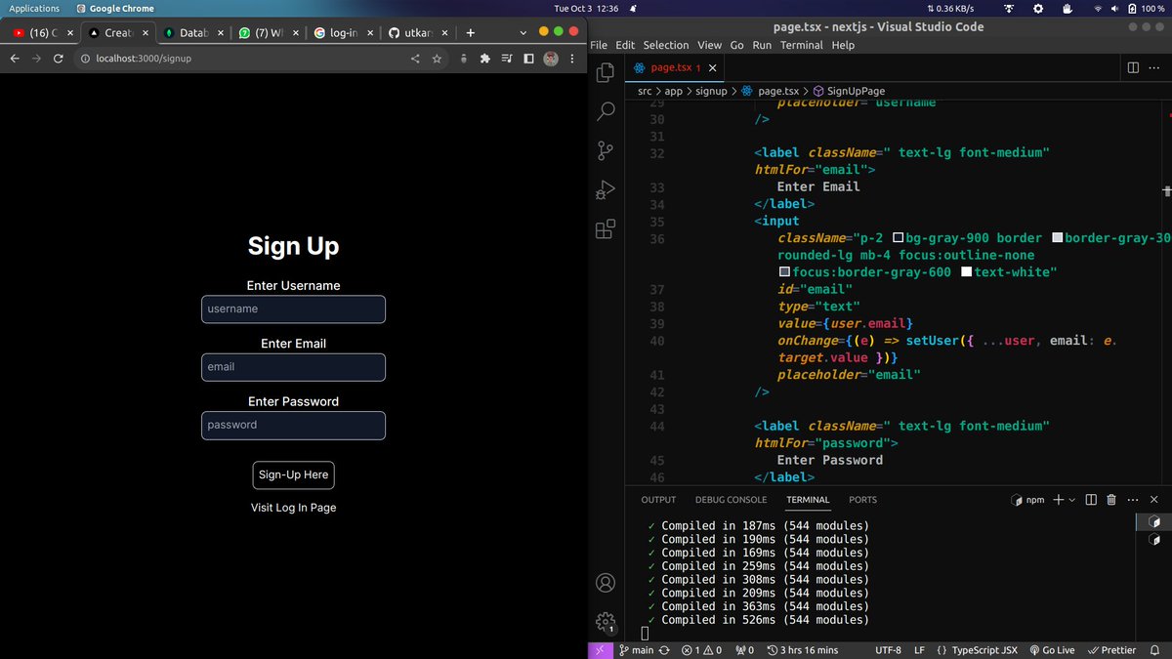Close the page.tsx editor tab
The width and height of the screenshot is (1172, 659).
(x=713, y=68)
